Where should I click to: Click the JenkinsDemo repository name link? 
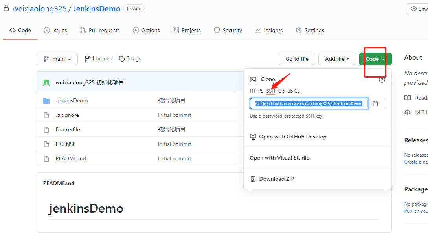click(x=97, y=9)
